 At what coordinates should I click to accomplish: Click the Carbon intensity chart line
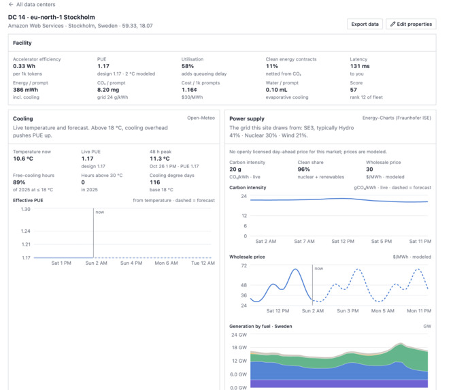click(x=339, y=199)
